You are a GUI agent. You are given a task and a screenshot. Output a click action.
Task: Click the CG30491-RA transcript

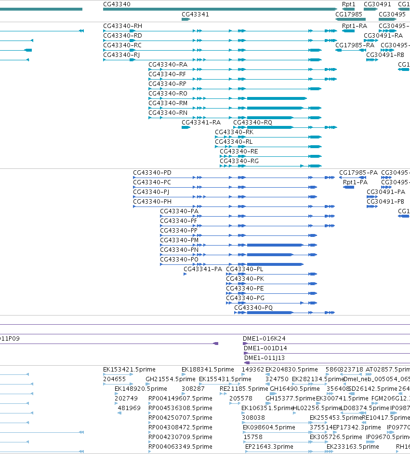(x=383, y=36)
